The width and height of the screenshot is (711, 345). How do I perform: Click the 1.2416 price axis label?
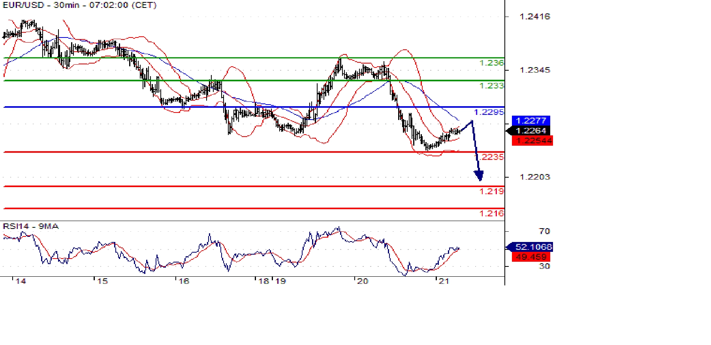(535, 16)
